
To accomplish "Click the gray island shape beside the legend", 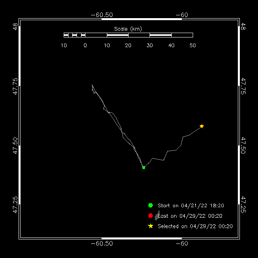I will [x=157, y=216].
